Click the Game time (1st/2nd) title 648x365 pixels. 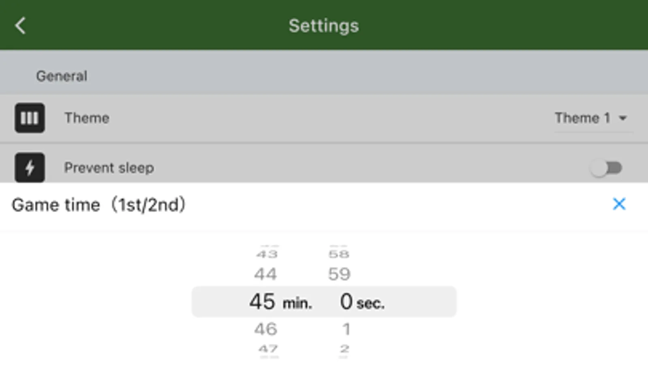98,205
